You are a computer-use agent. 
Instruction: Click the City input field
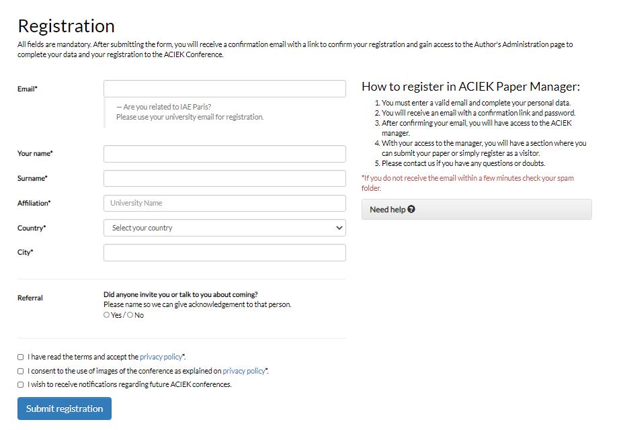(x=224, y=253)
